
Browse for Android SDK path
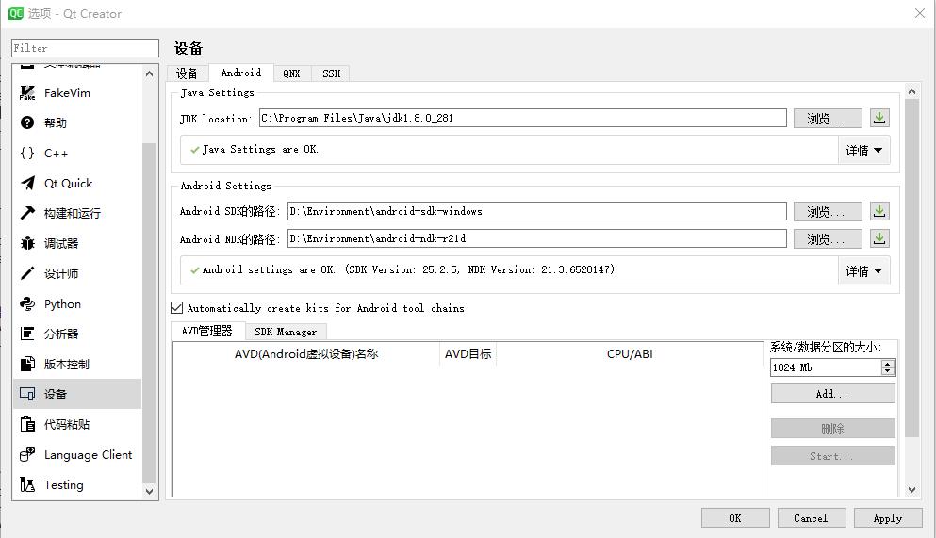coord(828,211)
